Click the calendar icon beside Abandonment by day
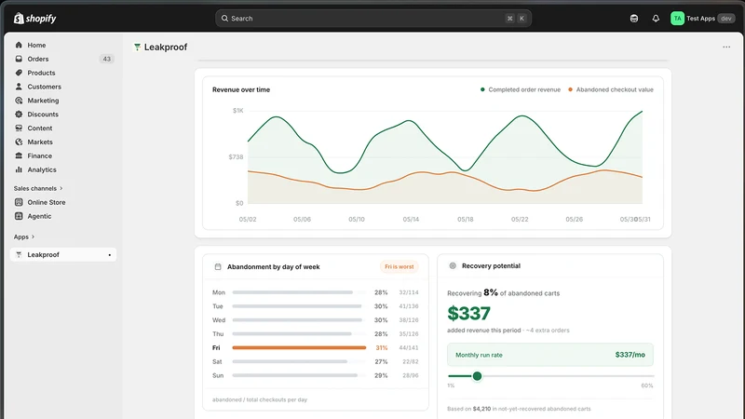This screenshot has width=745, height=419. pyautogui.click(x=218, y=266)
